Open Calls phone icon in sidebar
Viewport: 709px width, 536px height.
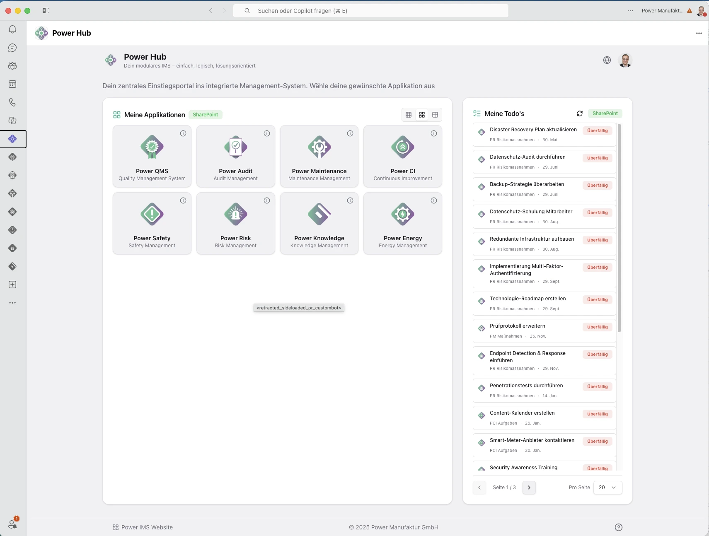tap(12, 102)
